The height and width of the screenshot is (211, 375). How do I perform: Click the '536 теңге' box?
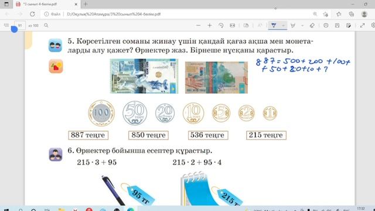click(x=208, y=135)
